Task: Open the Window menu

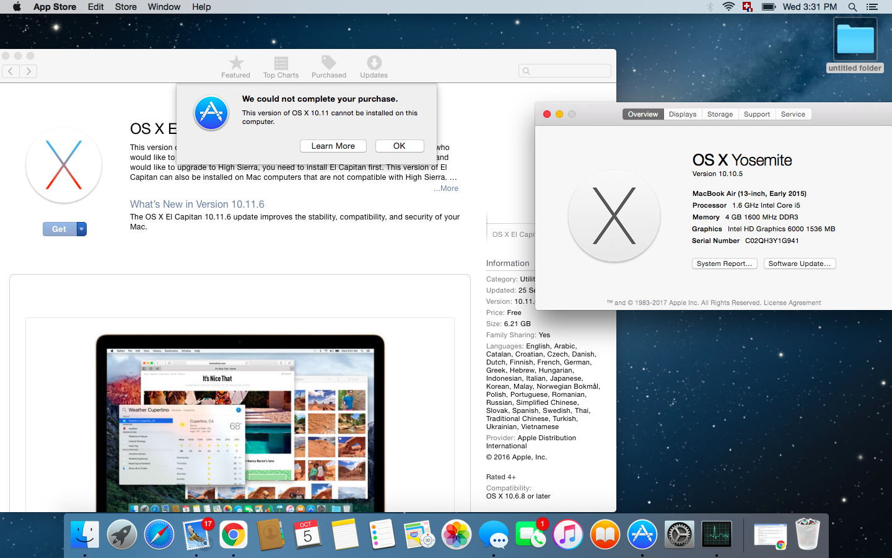Action: [x=164, y=7]
